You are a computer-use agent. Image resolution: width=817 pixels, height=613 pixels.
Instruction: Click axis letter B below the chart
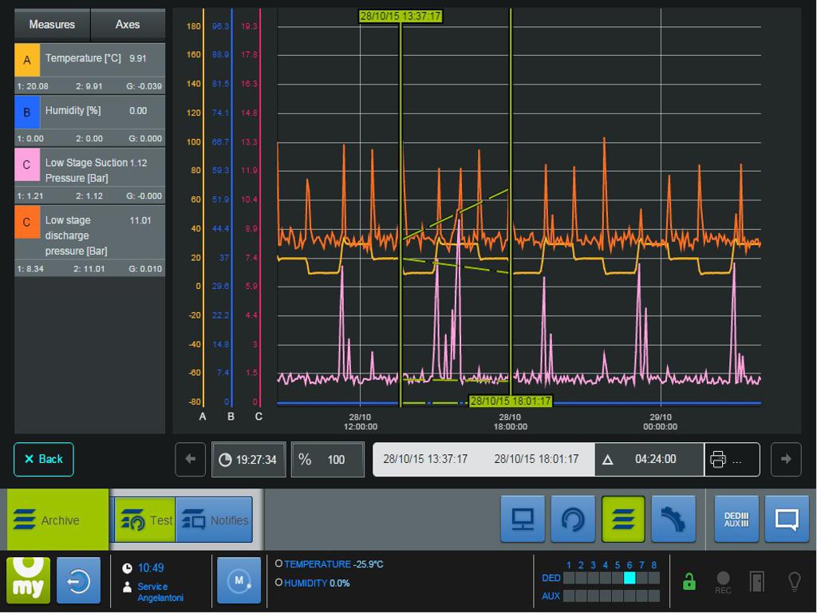coord(231,417)
